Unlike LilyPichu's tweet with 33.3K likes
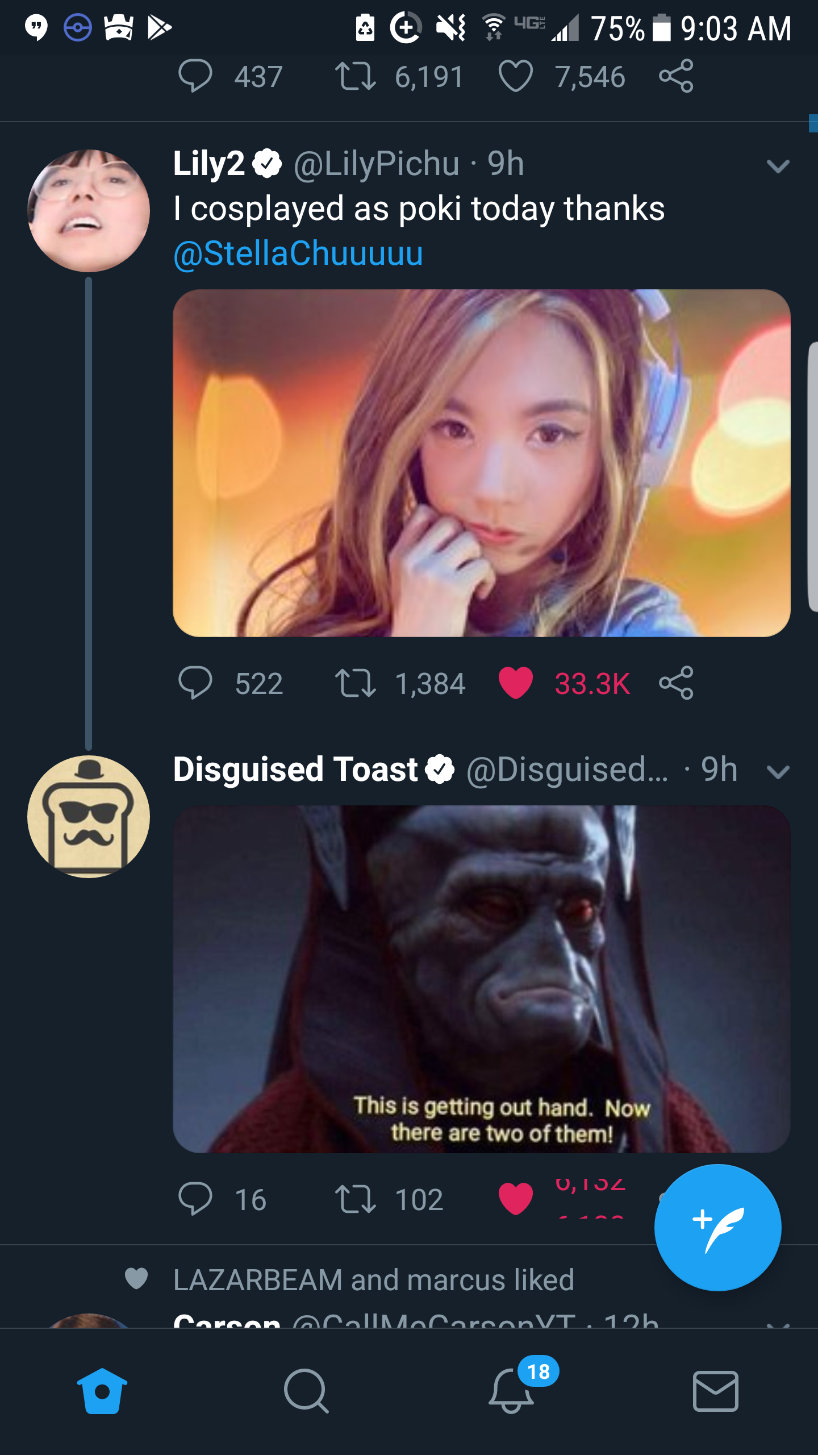Viewport: 818px width, 1455px height. [x=515, y=683]
